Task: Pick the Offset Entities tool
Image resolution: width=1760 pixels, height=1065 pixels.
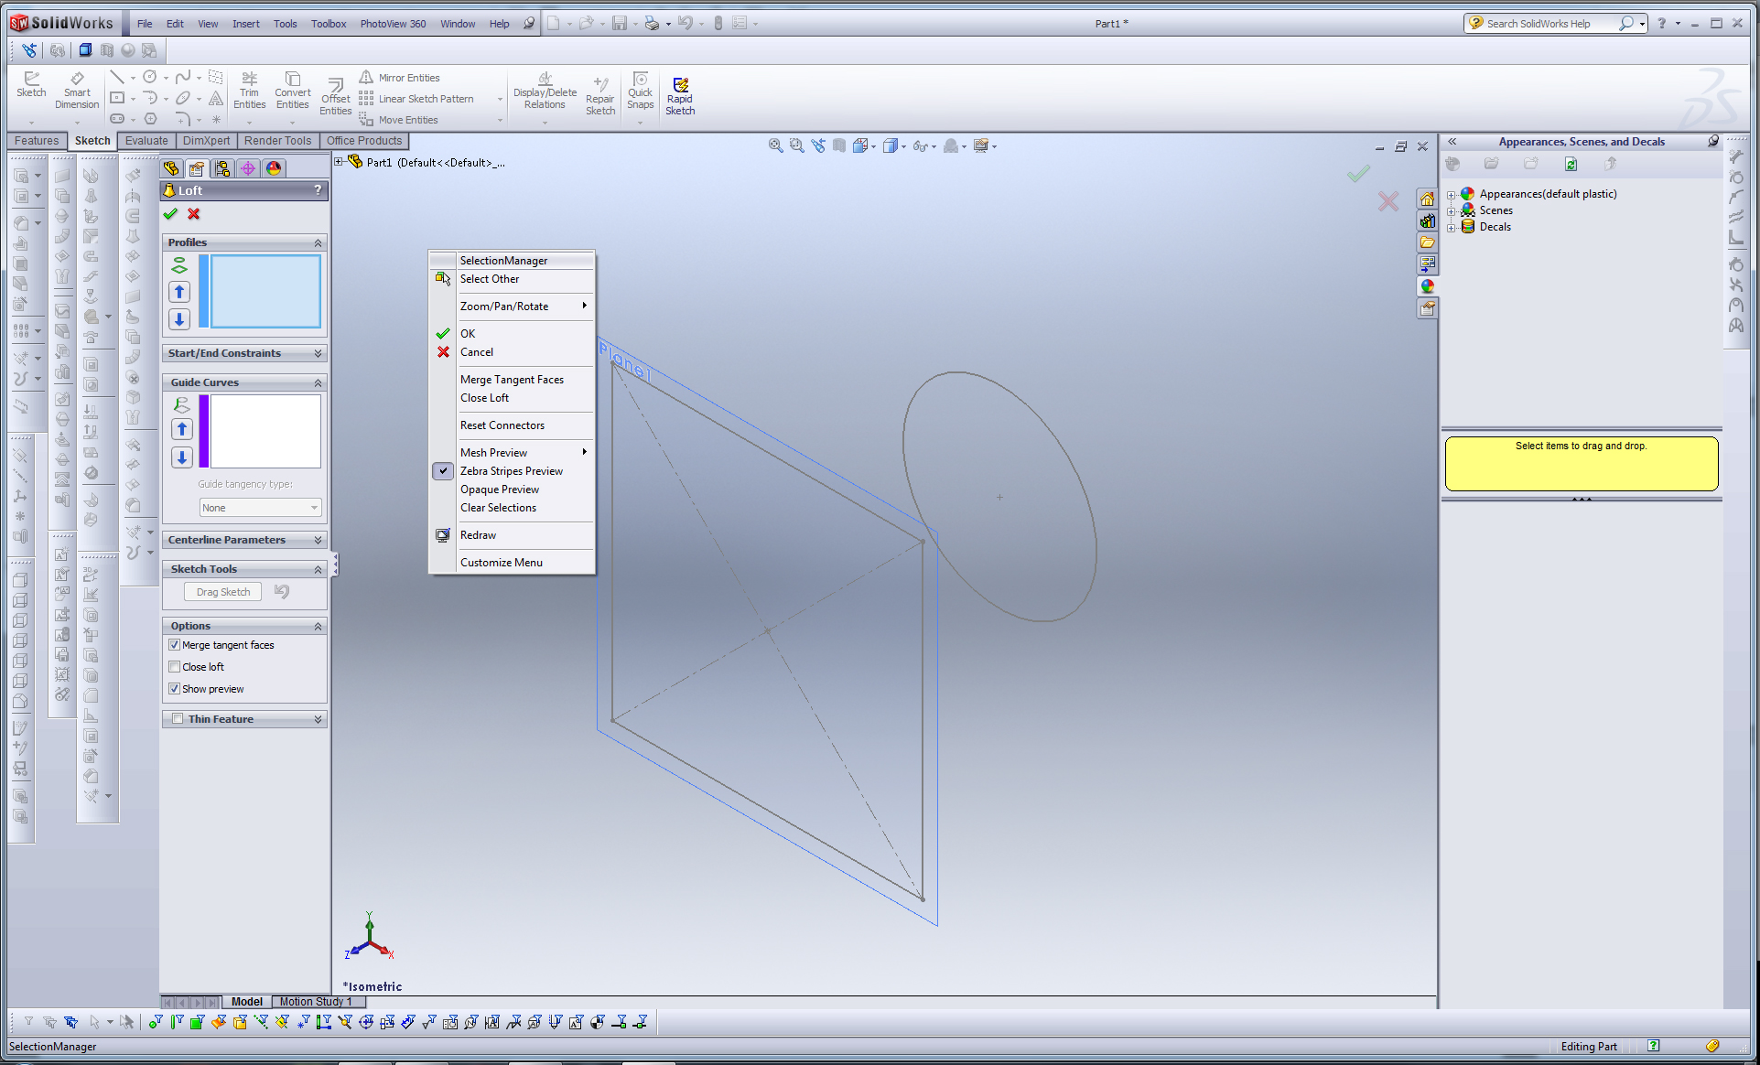Action: tap(336, 97)
